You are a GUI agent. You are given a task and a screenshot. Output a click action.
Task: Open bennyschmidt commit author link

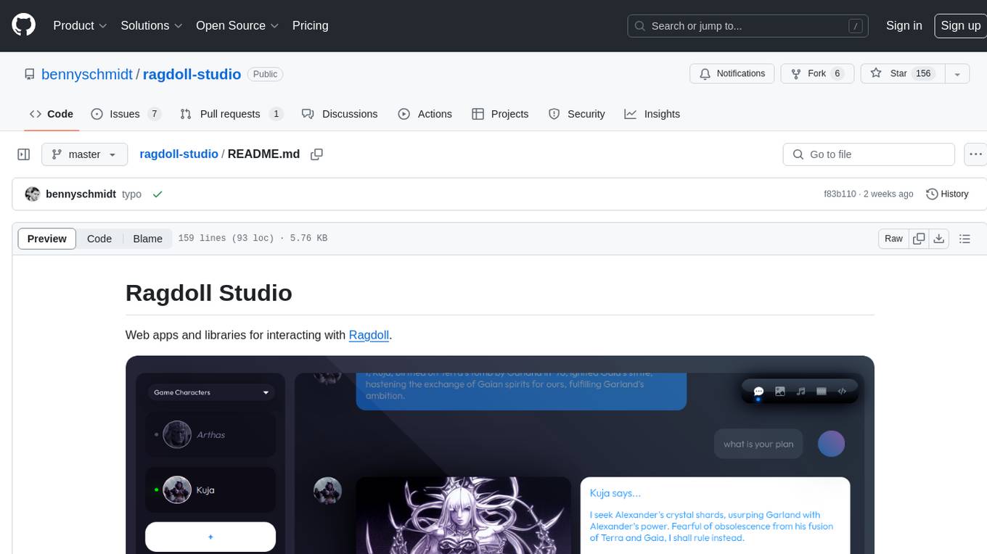pyautogui.click(x=81, y=194)
